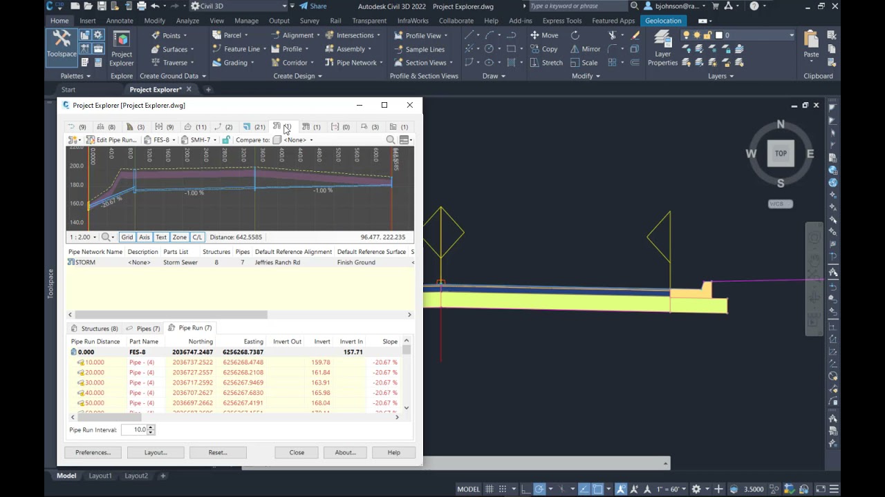Switch to the Pipes (7) tab
The image size is (885, 497).
(143, 329)
